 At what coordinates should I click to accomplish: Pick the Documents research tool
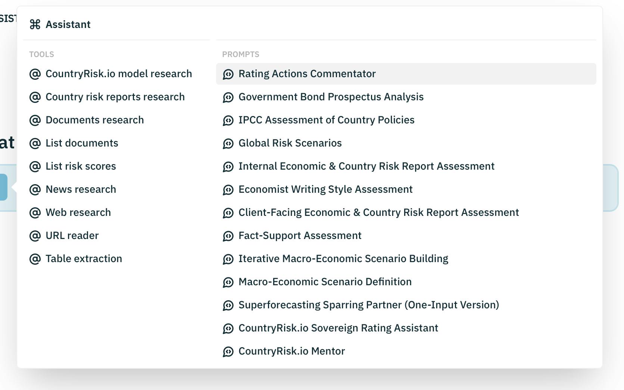click(94, 120)
